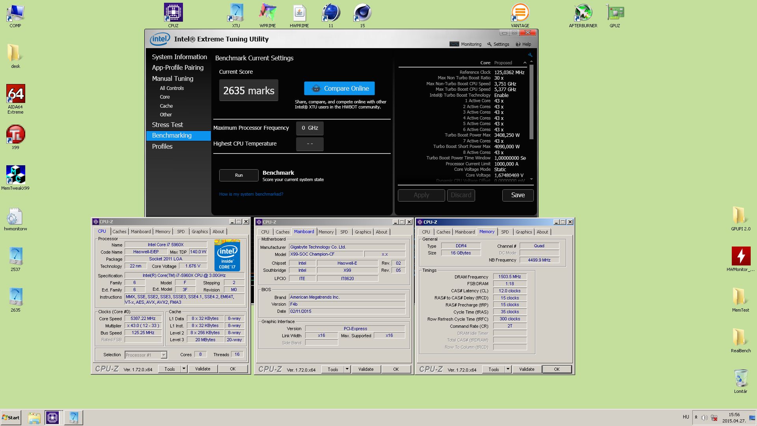Show hidden tray icons arrow
This screenshot has width=757, height=426.
point(696,417)
